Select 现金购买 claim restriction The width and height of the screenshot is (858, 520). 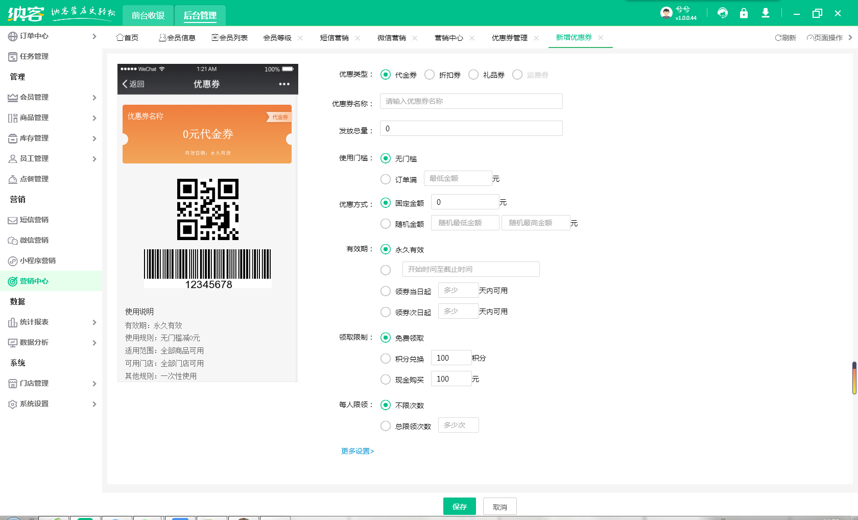(386, 380)
